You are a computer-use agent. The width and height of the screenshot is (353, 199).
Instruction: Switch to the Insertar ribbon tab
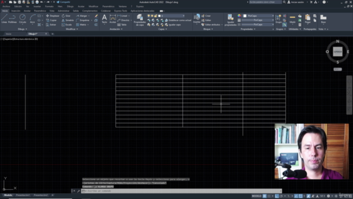click(15, 11)
